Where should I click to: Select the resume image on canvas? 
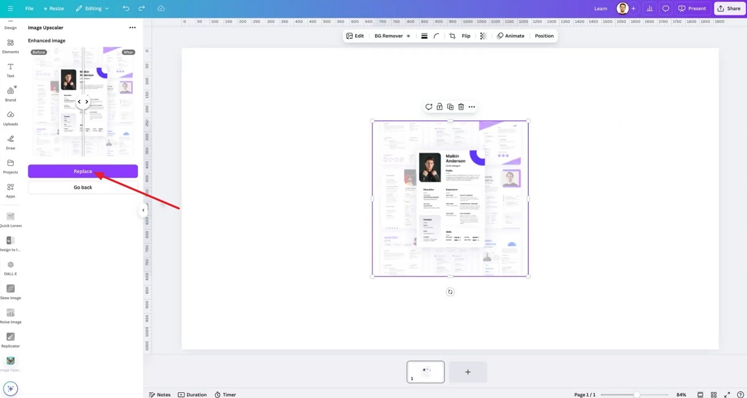450,198
